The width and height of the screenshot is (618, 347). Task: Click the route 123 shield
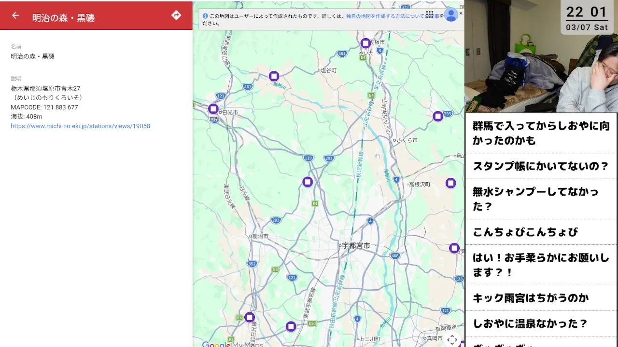pyautogui.click(x=459, y=279)
